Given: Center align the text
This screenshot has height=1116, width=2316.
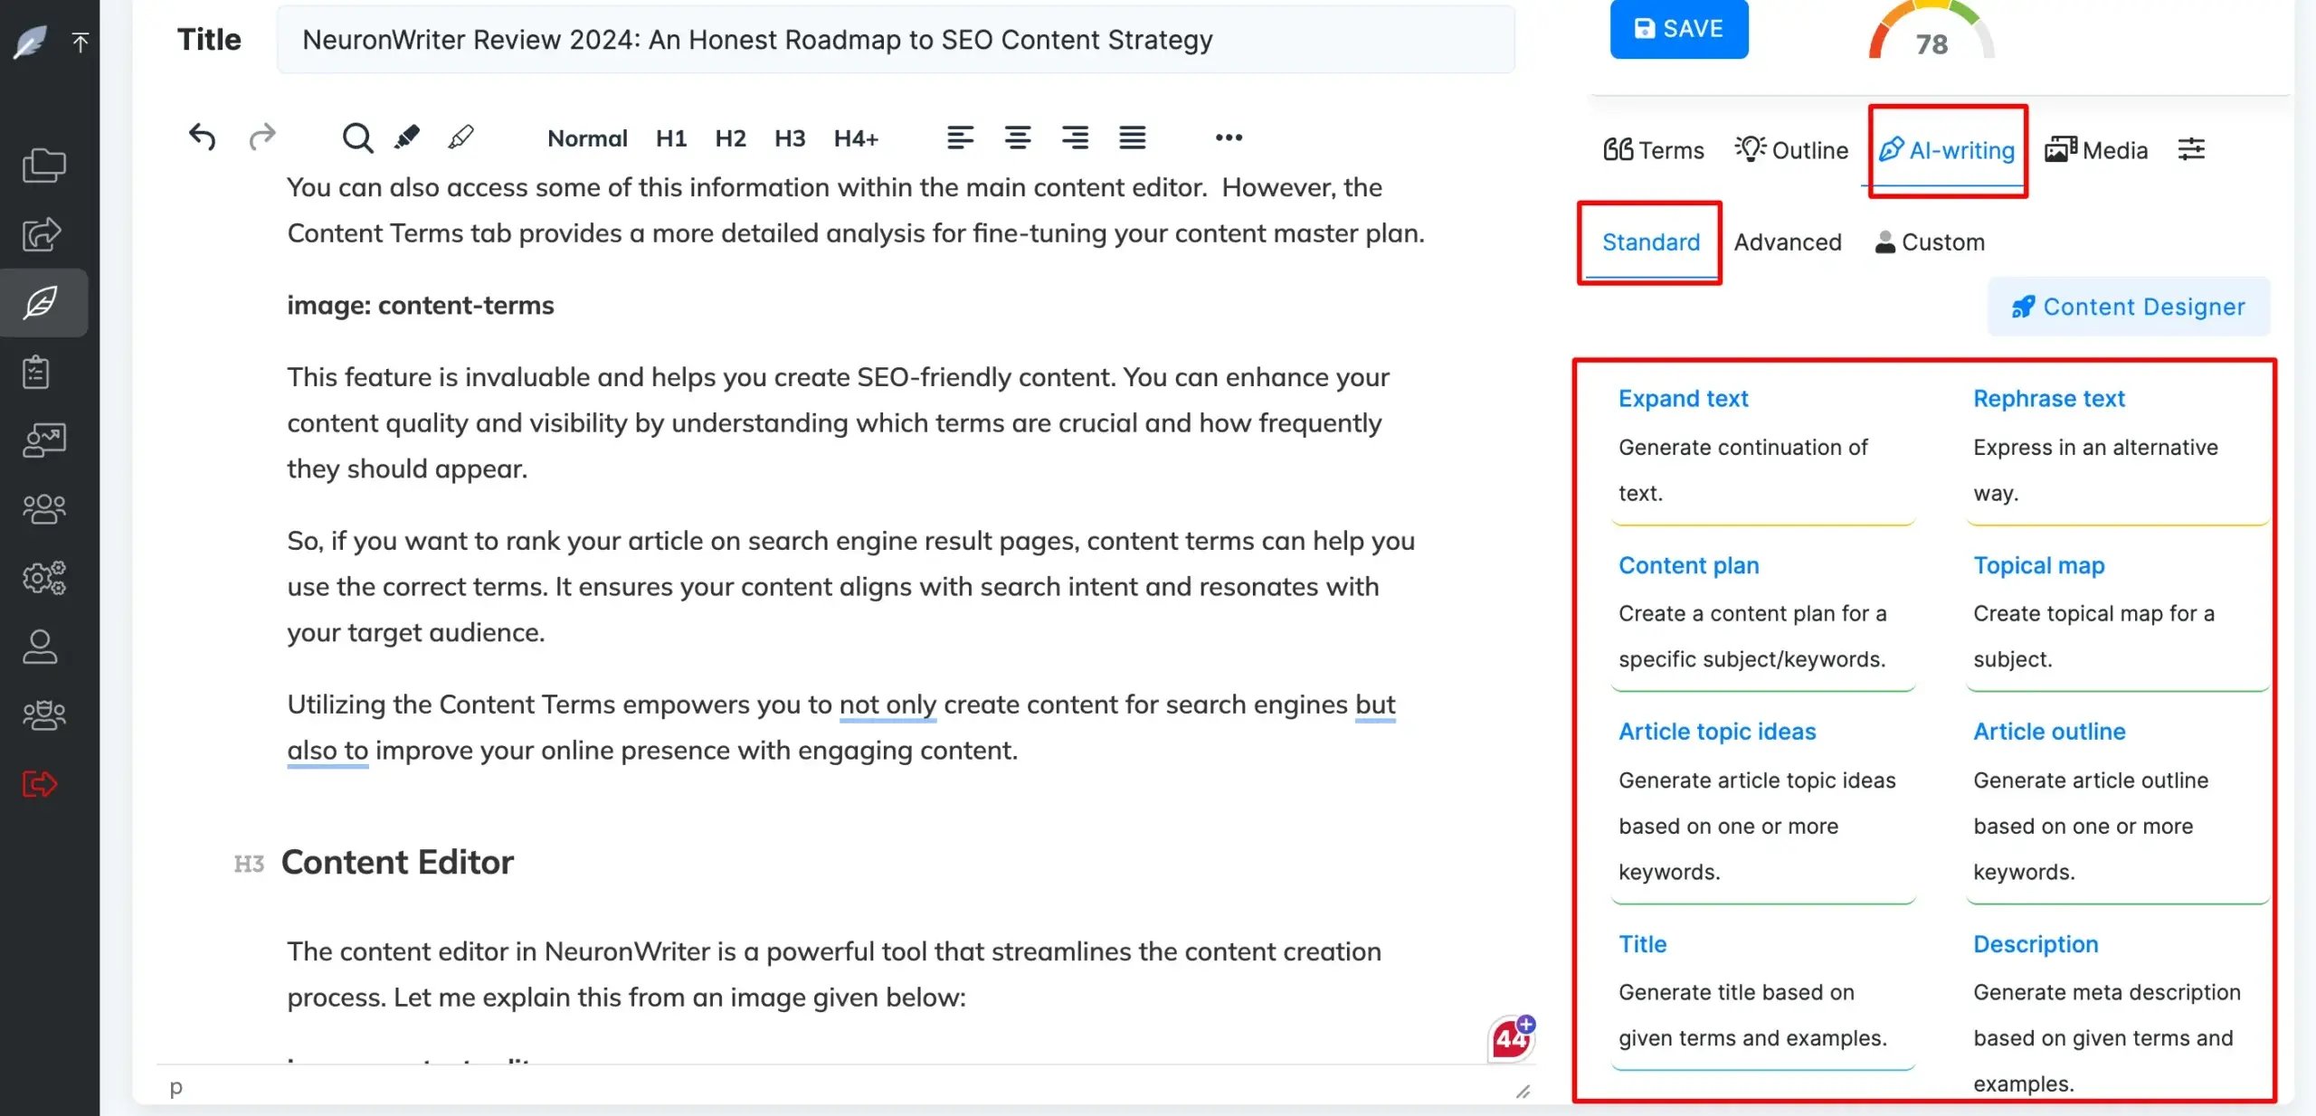Looking at the screenshot, I should pos(1017,137).
